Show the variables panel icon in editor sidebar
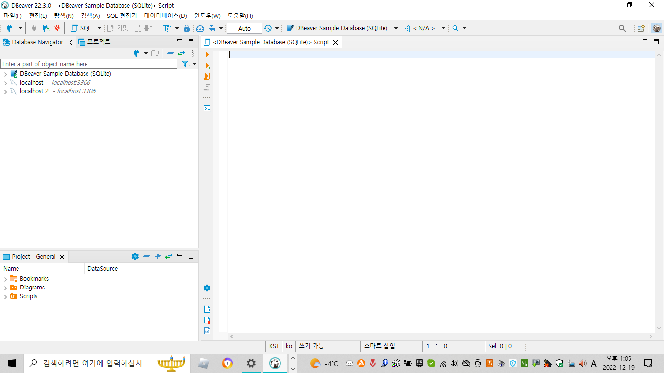This screenshot has height=373, width=664. [x=207, y=331]
